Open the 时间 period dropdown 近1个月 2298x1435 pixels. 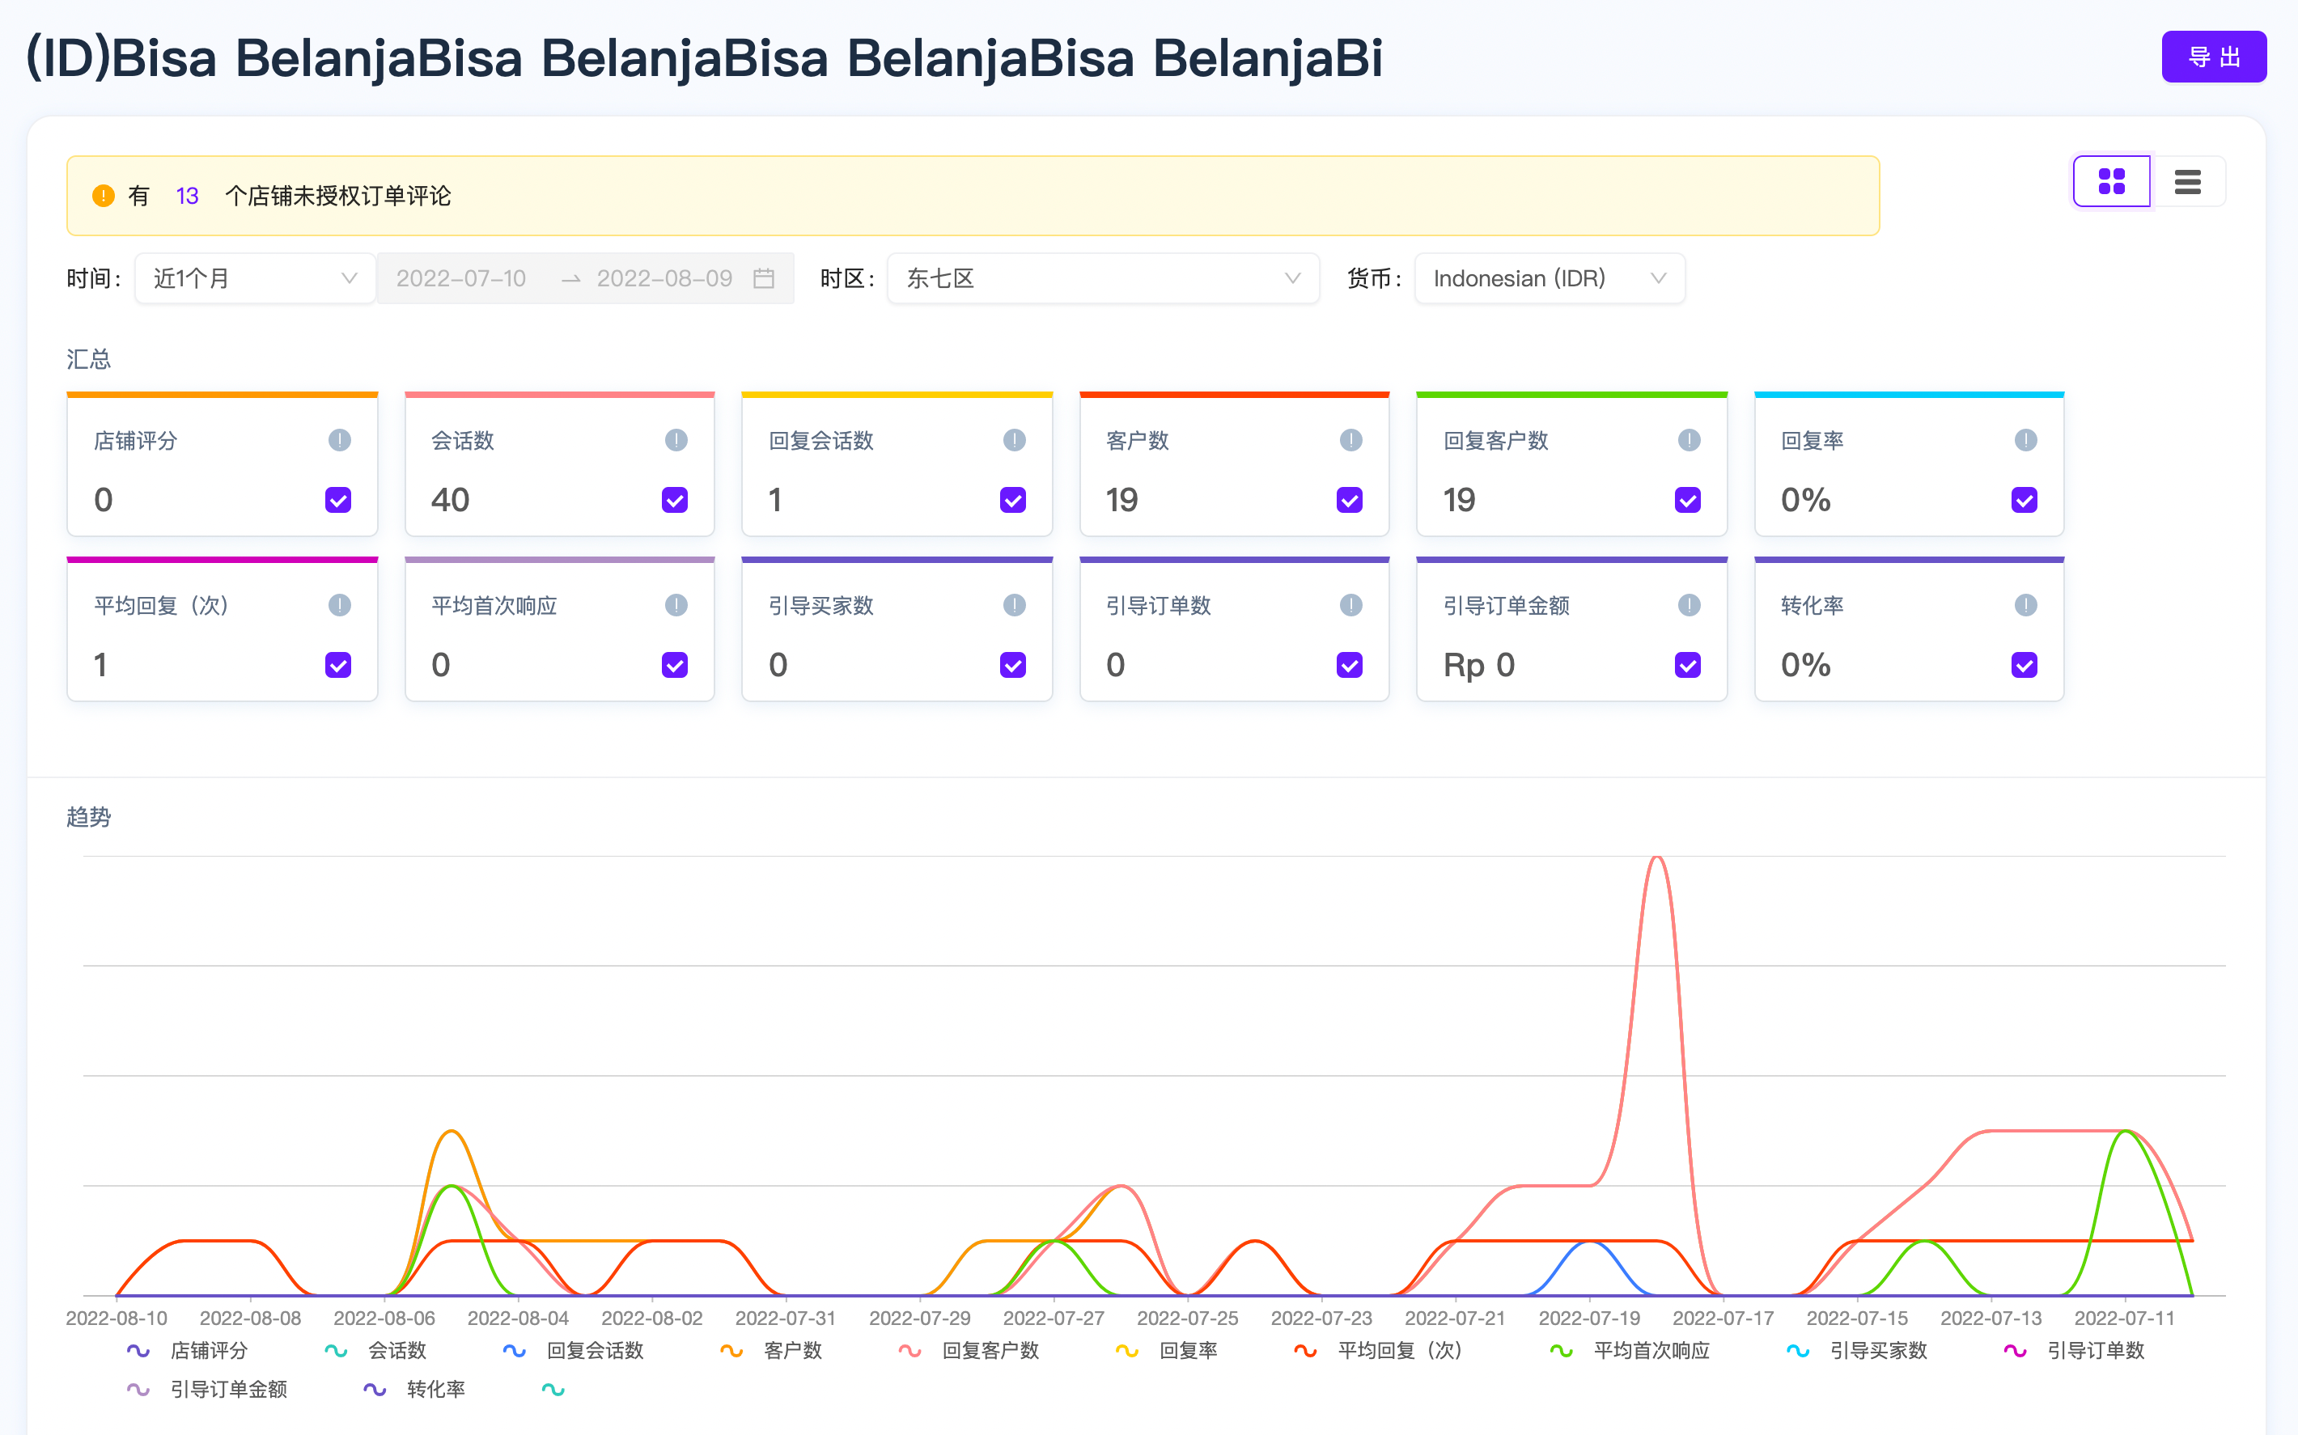pyautogui.click(x=254, y=278)
